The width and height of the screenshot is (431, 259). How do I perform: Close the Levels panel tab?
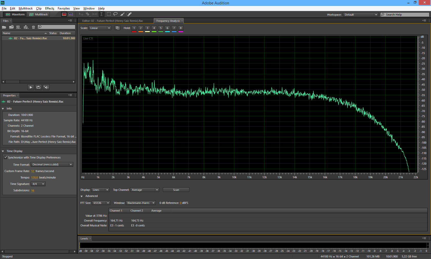tap(90, 238)
